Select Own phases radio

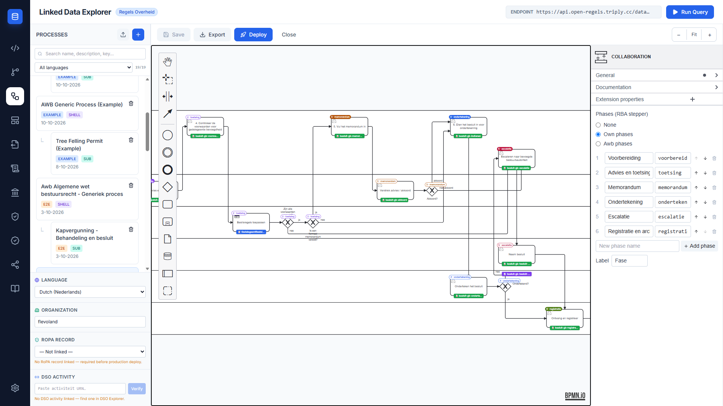click(598, 134)
